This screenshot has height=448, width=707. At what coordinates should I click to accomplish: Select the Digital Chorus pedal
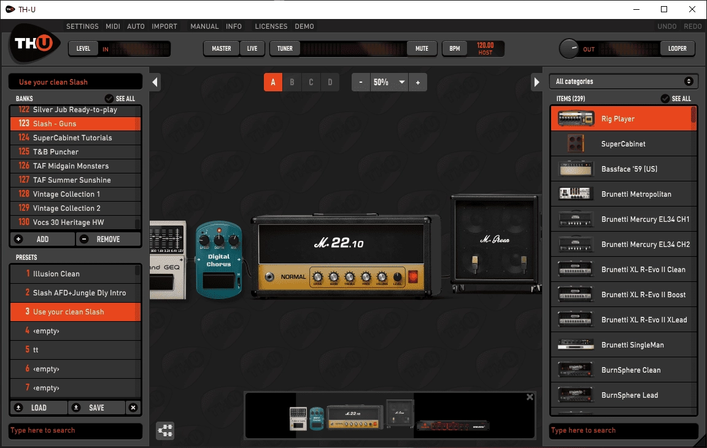point(218,260)
